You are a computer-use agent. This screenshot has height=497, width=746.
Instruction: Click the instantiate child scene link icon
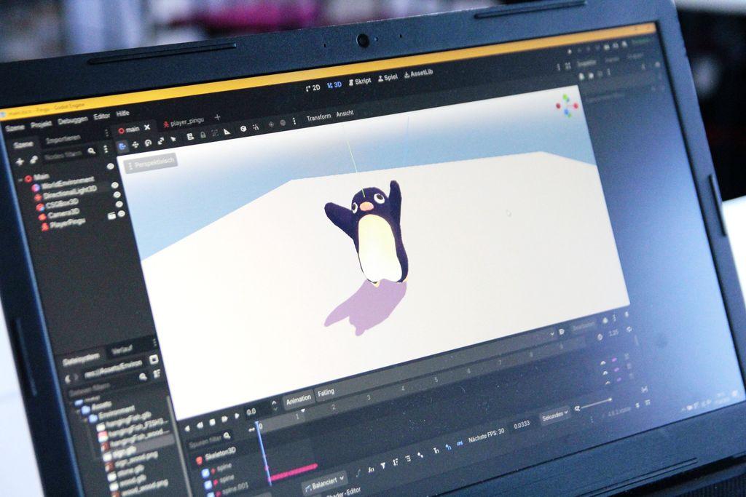tap(34, 160)
